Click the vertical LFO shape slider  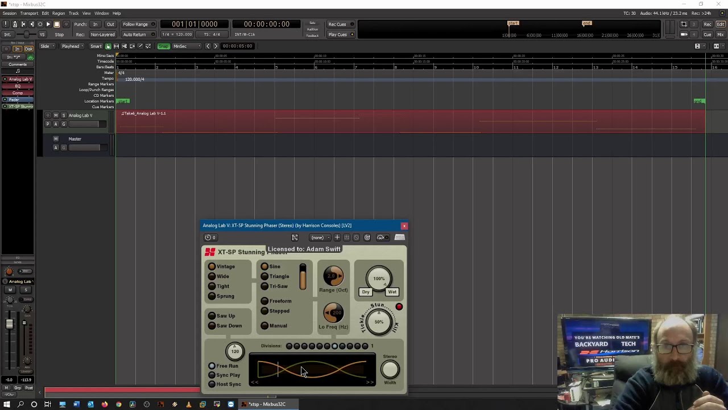coord(303,277)
